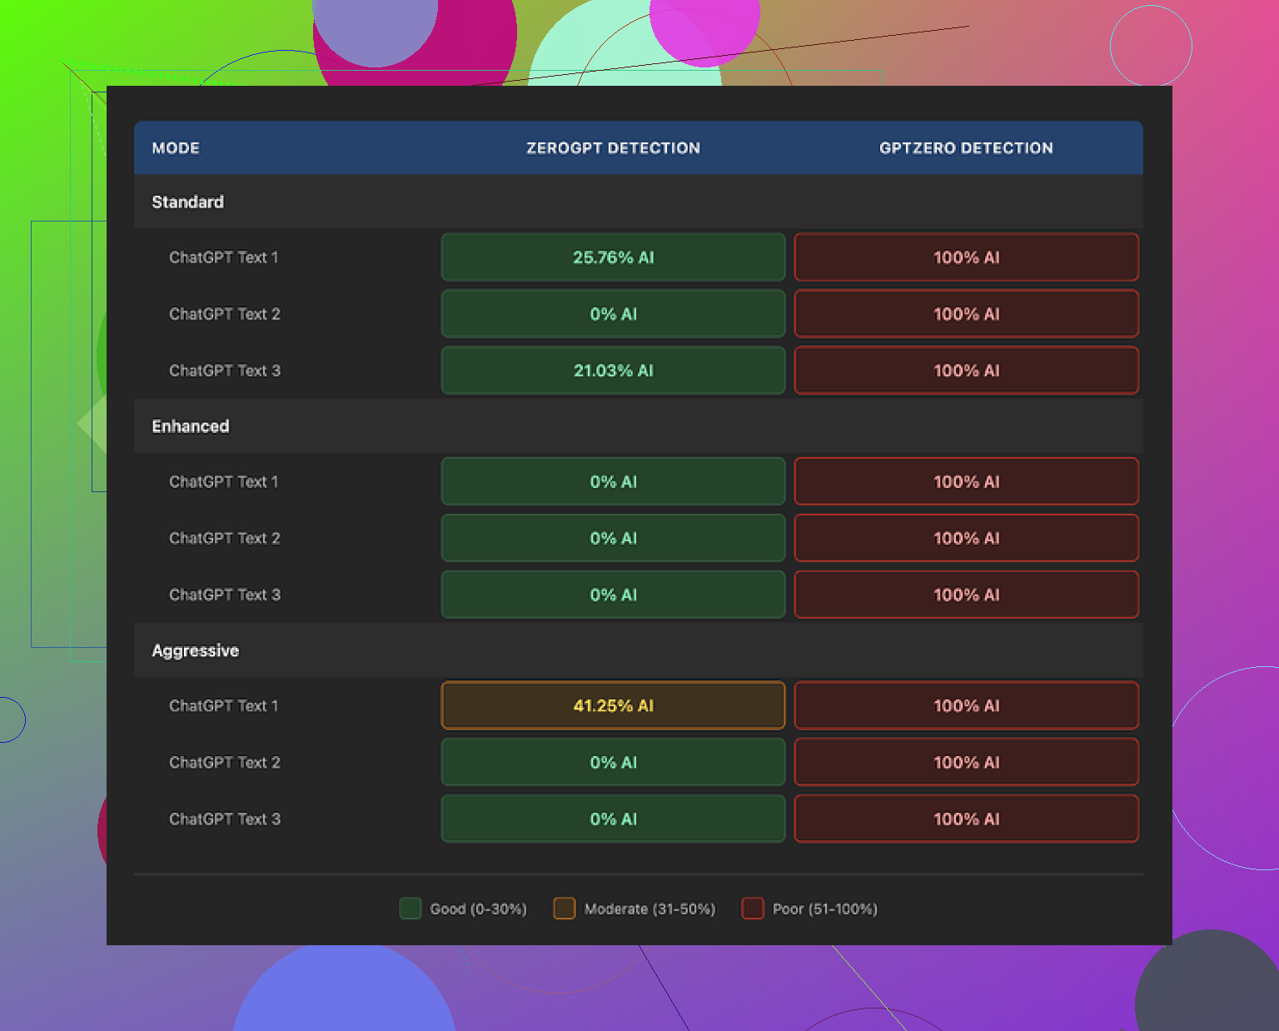Click the yellow 41.25% AI cell
Viewport: 1279px width, 1031px height.
pos(613,705)
